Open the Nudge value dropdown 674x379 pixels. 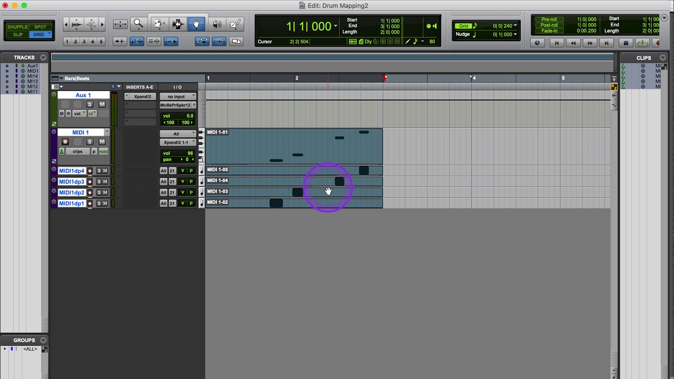(x=515, y=34)
